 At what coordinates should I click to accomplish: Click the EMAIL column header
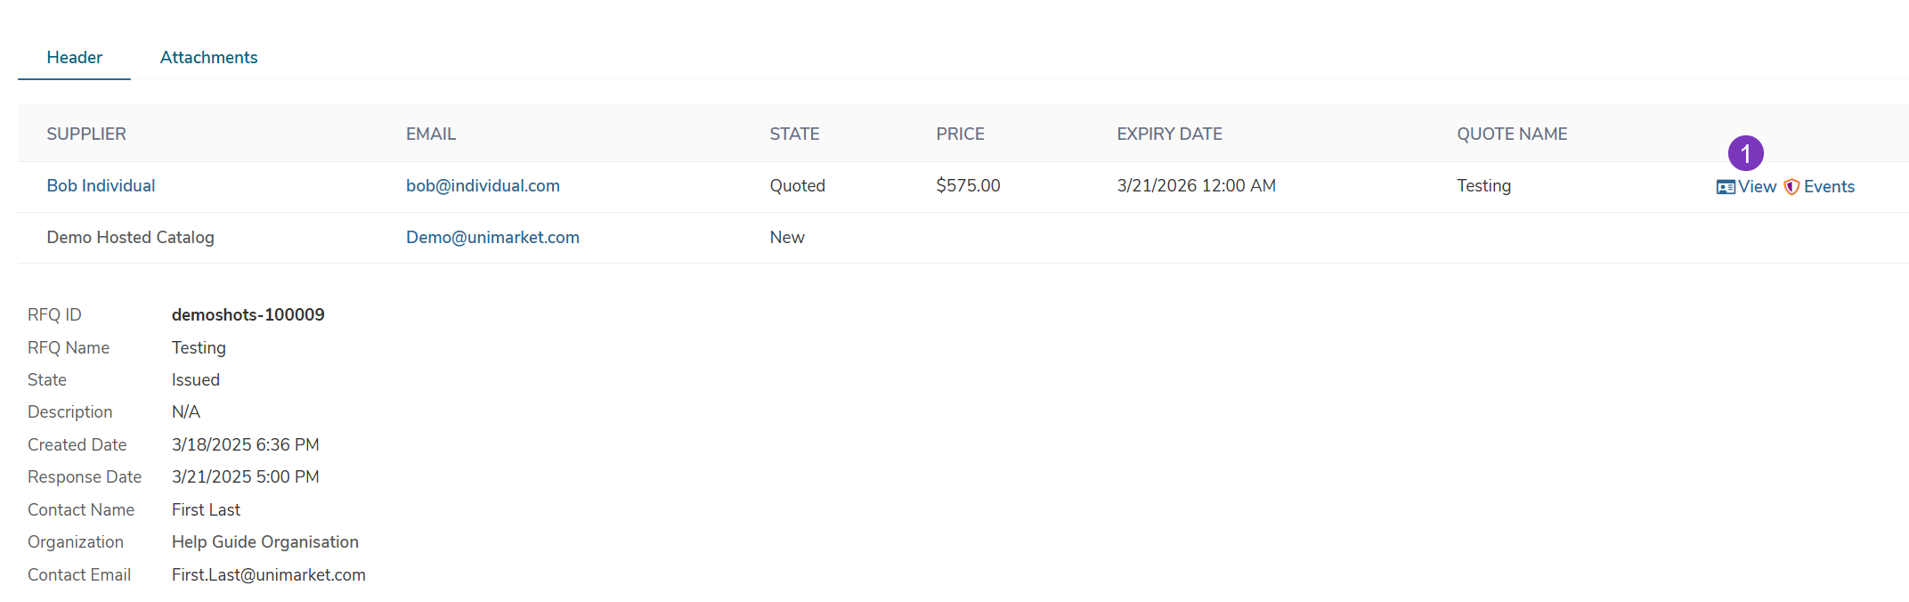coord(431,134)
